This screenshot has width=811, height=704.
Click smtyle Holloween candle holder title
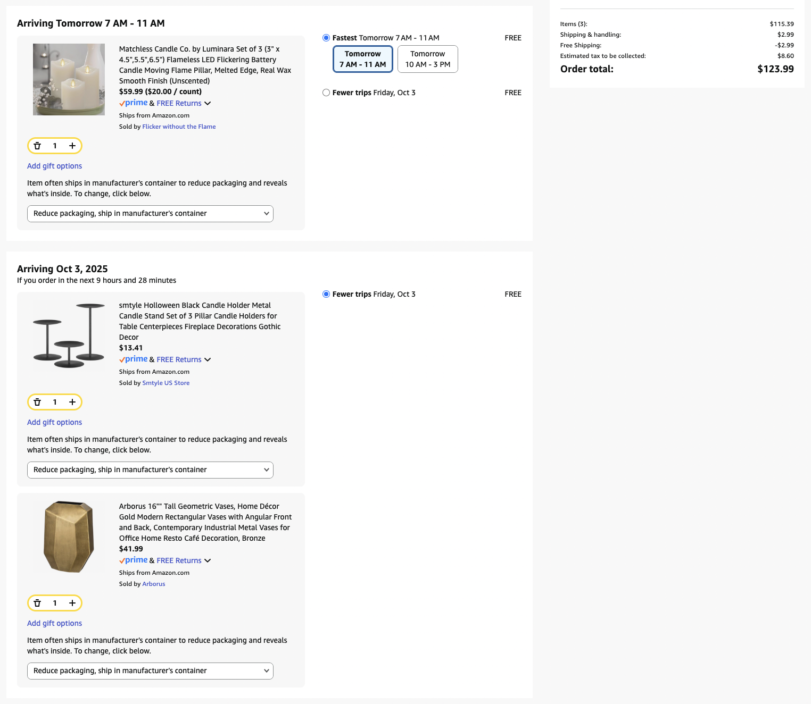pos(200,321)
